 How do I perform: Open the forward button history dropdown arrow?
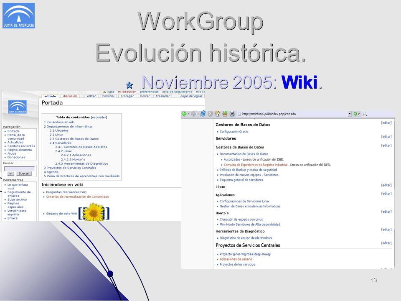[x=198, y=114]
